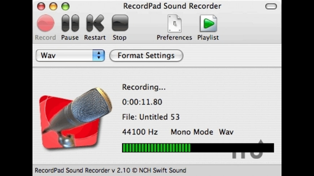Click the Format Settings button

pyautogui.click(x=146, y=56)
